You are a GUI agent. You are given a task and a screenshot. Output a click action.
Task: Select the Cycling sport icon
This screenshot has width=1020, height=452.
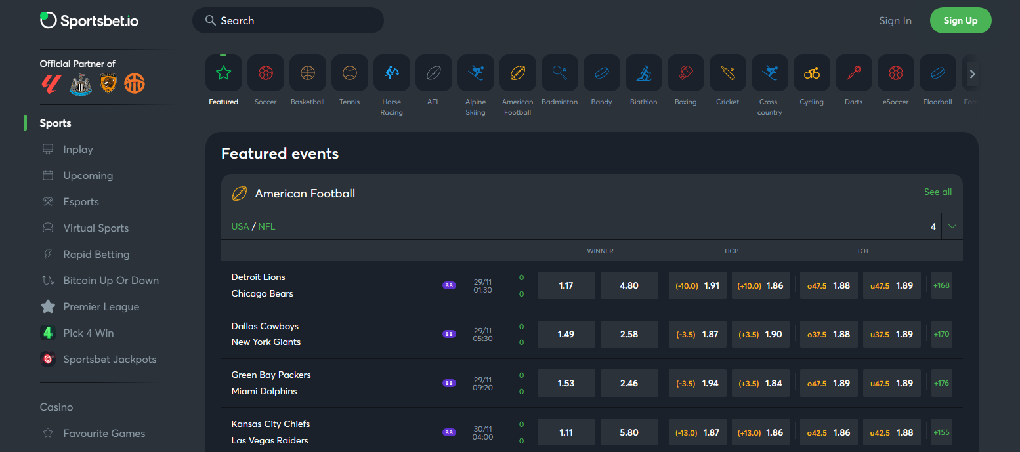812,73
